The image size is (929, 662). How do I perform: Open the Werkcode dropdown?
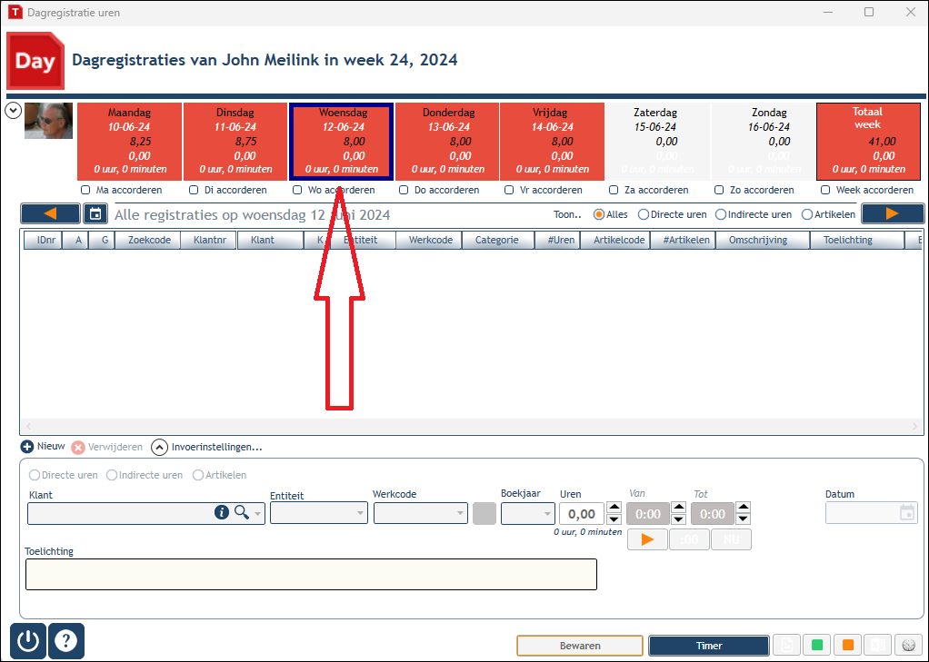(x=421, y=513)
